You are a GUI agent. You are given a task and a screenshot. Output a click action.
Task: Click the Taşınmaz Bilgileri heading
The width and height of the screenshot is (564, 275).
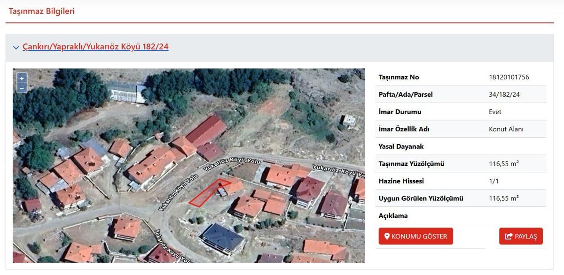pos(42,11)
